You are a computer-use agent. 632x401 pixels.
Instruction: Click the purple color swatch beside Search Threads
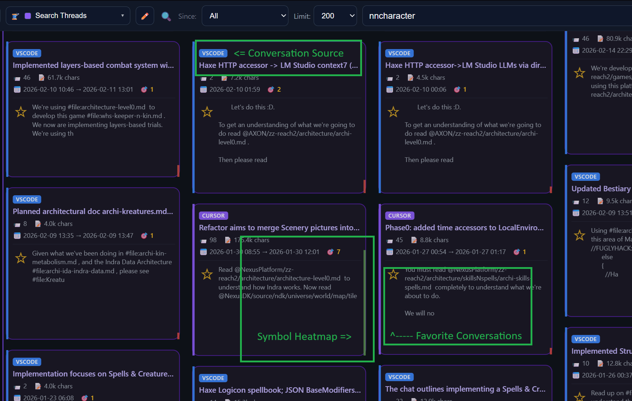click(x=27, y=15)
